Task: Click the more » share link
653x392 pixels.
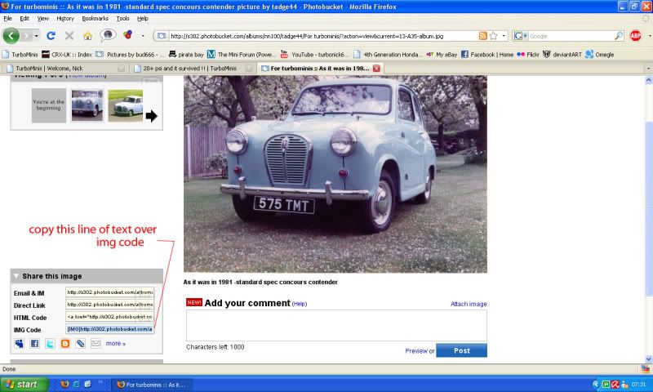Action: pyautogui.click(x=115, y=343)
